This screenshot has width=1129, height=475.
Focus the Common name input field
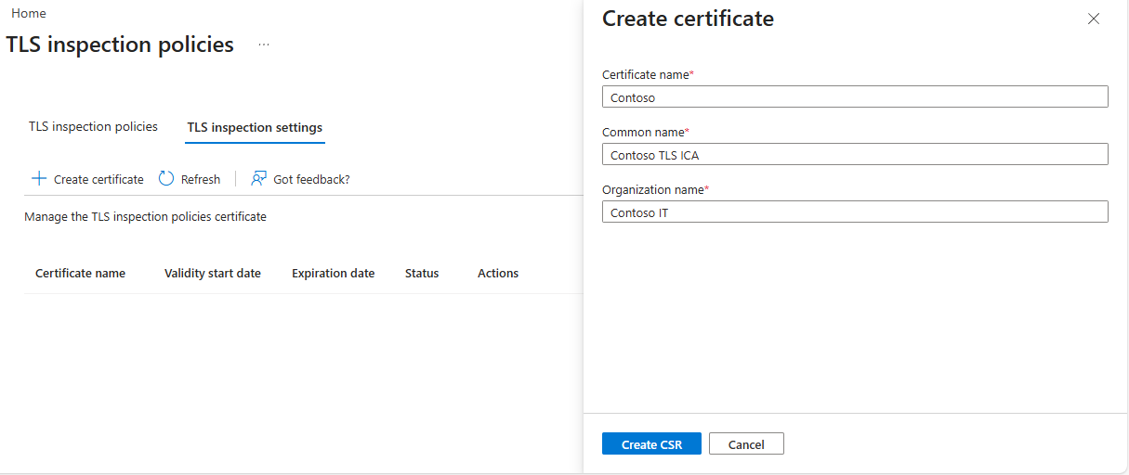click(855, 154)
